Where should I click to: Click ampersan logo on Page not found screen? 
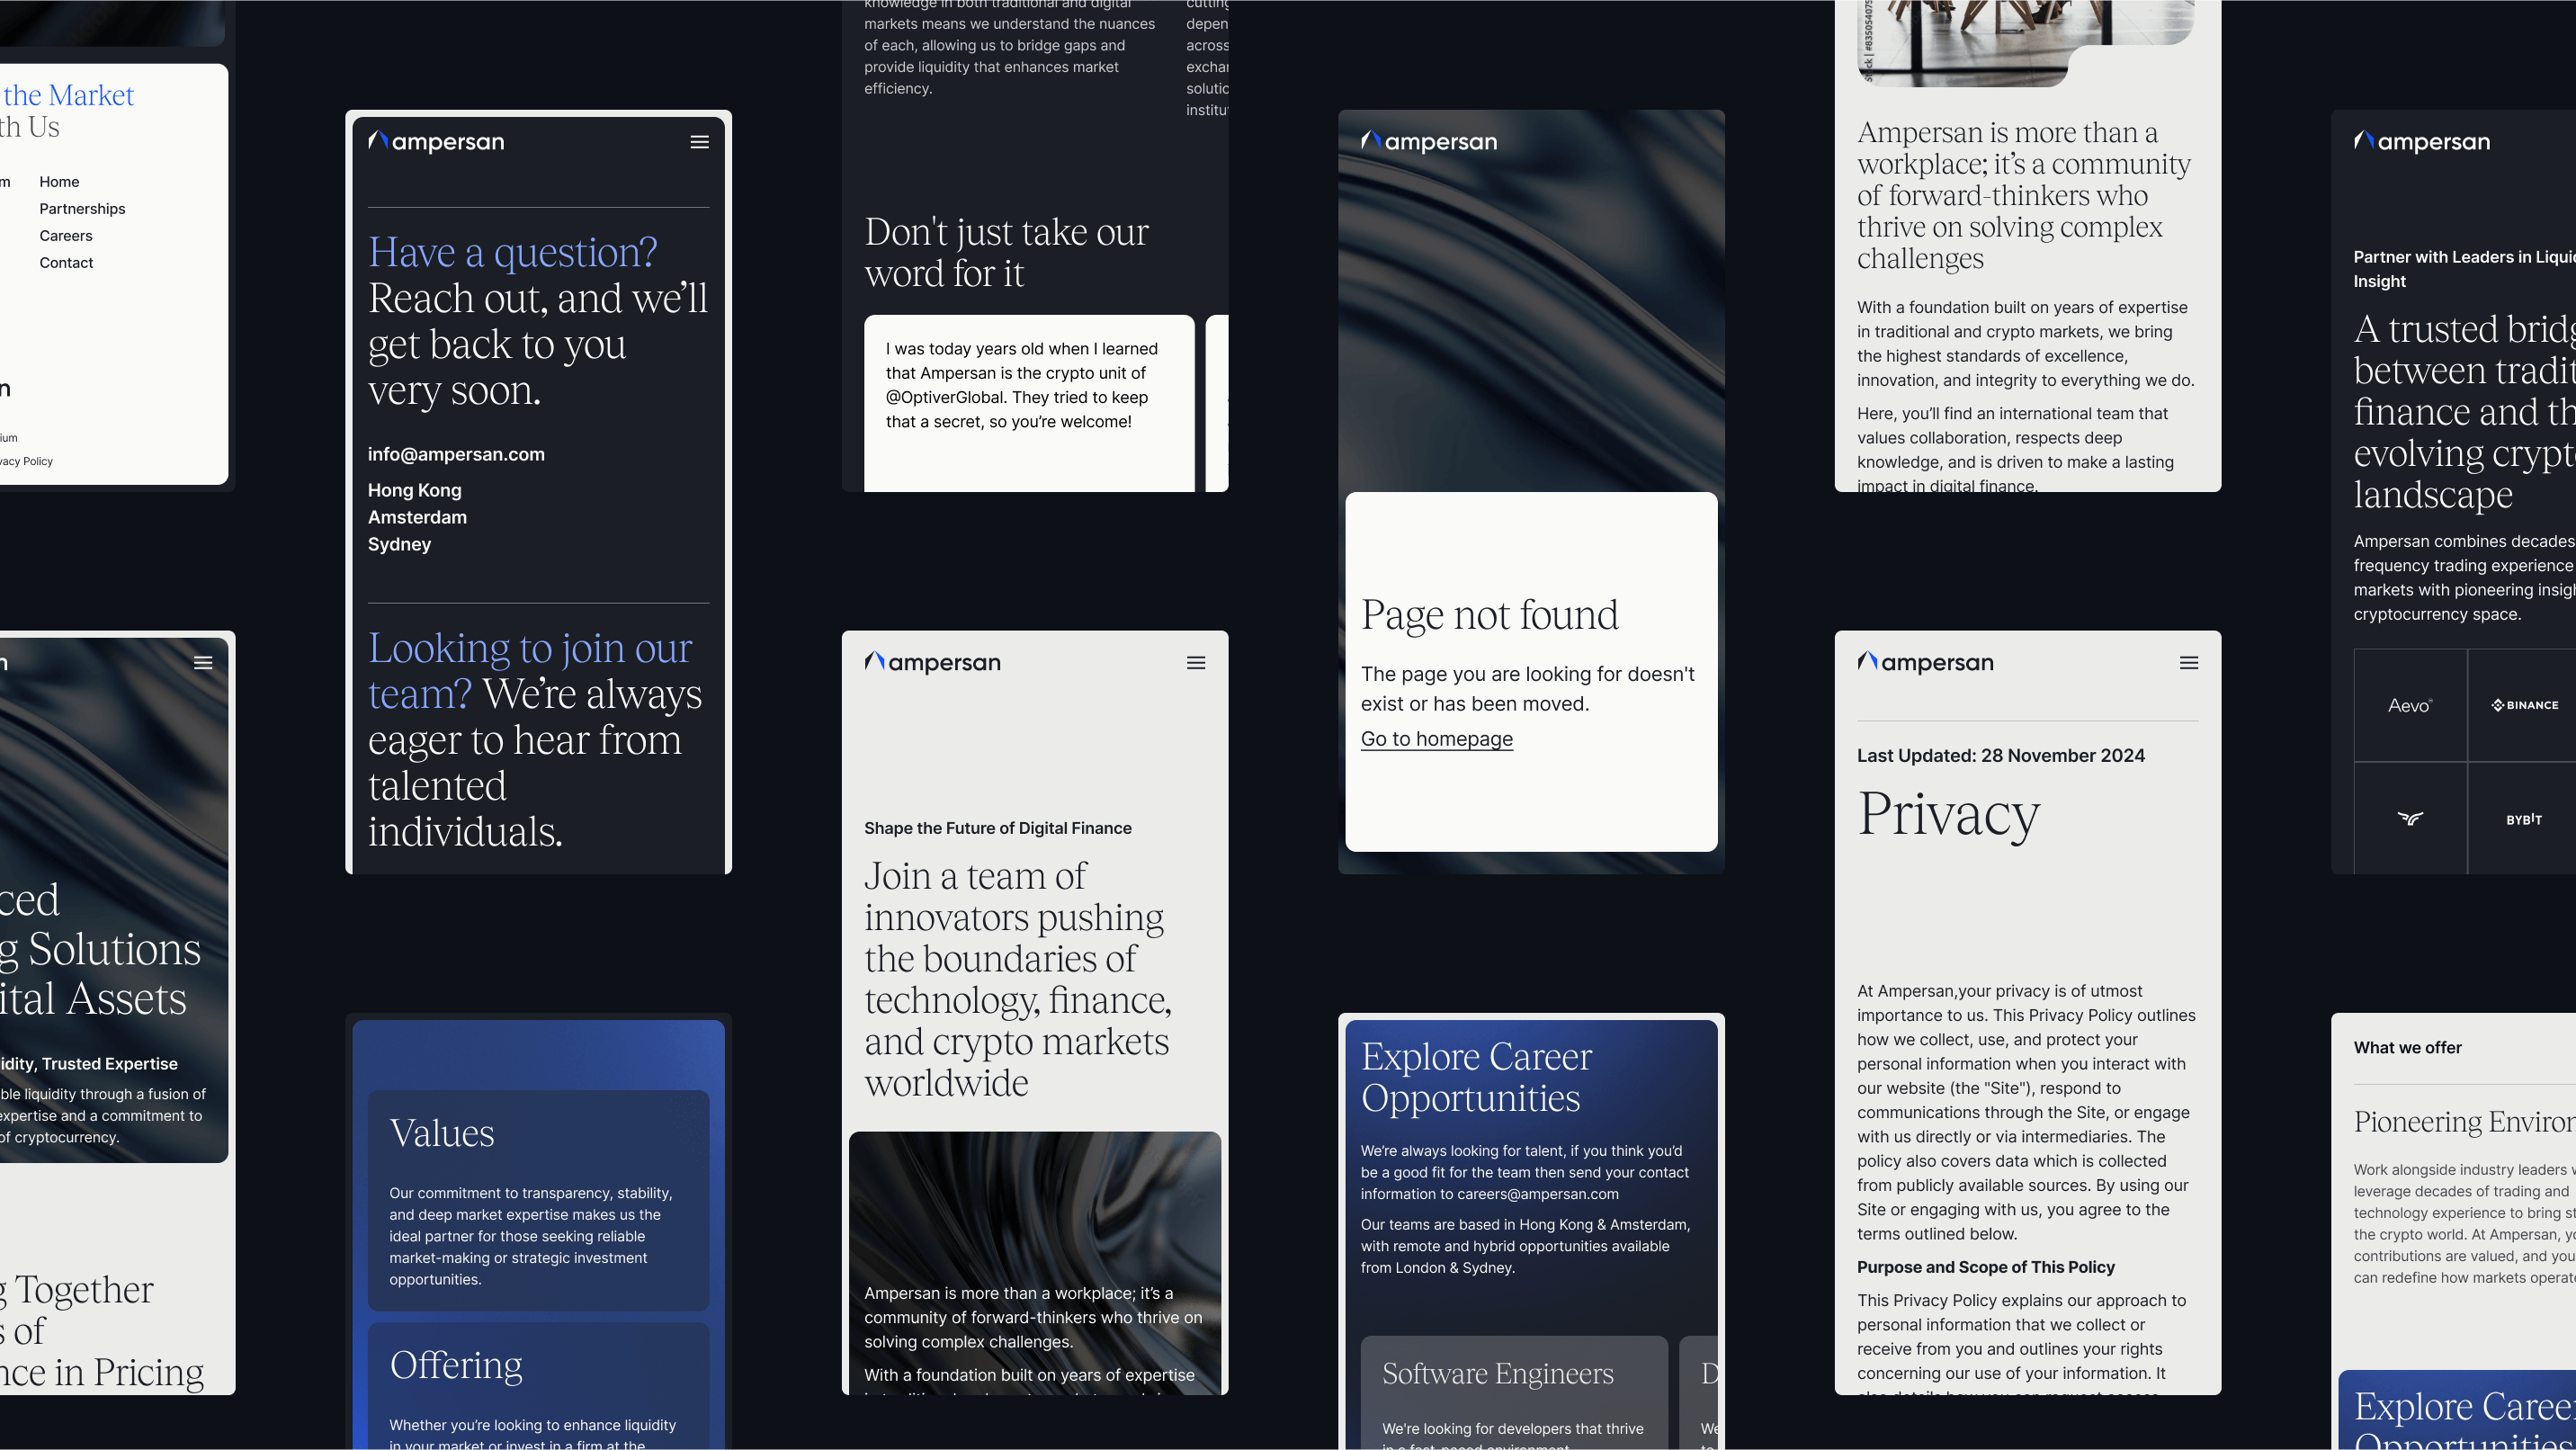pos(1428,142)
